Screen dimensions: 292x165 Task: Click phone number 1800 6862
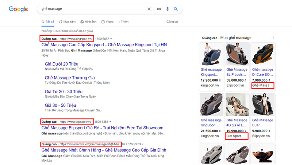(102, 39)
